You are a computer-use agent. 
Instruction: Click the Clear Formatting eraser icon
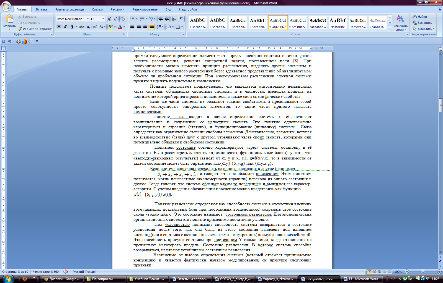click(x=123, y=19)
